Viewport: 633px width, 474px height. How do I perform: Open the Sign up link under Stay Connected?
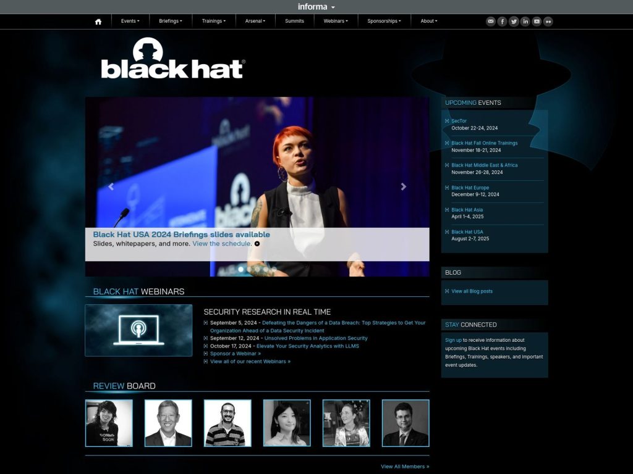[453, 339]
